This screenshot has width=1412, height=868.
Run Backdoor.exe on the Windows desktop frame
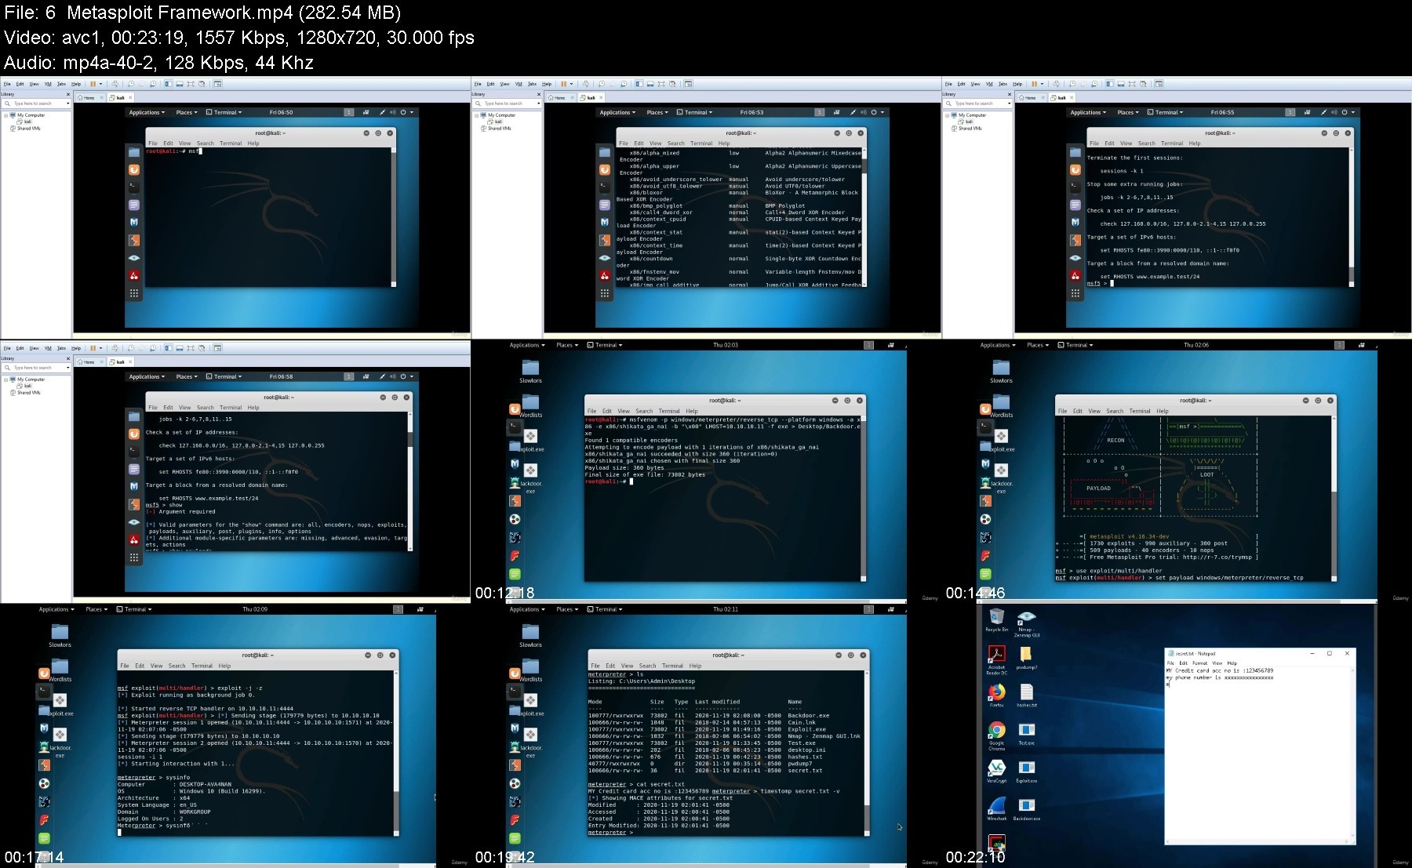(1026, 808)
